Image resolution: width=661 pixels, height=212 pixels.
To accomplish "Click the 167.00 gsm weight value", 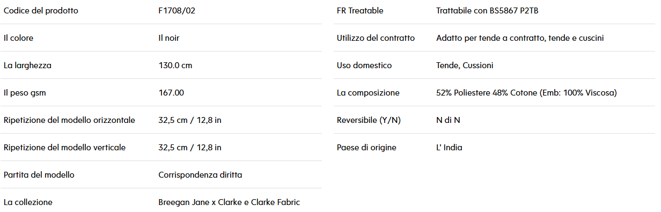I will click(171, 93).
